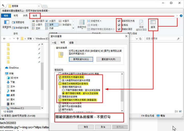Open 音樂 music folder in sidebar
The height and width of the screenshot is (131, 184).
coord(11,91)
